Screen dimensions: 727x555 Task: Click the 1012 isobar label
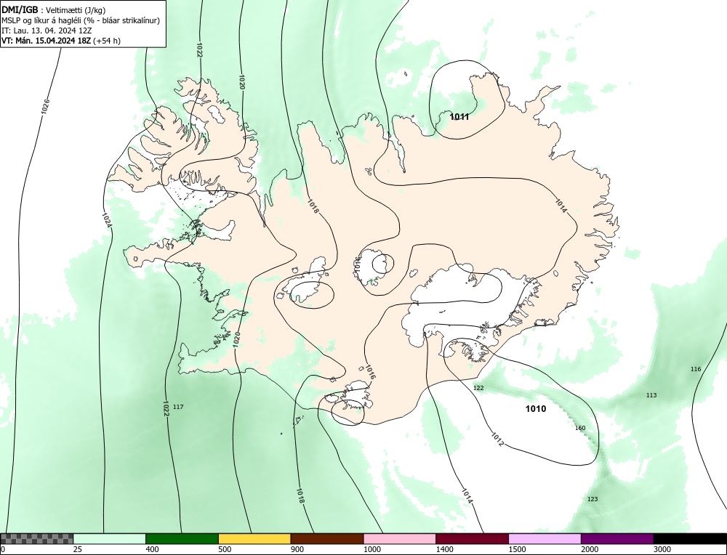[497, 439]
